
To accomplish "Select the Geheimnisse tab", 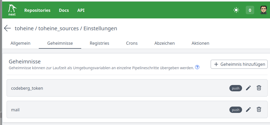I will click(60, 43).
